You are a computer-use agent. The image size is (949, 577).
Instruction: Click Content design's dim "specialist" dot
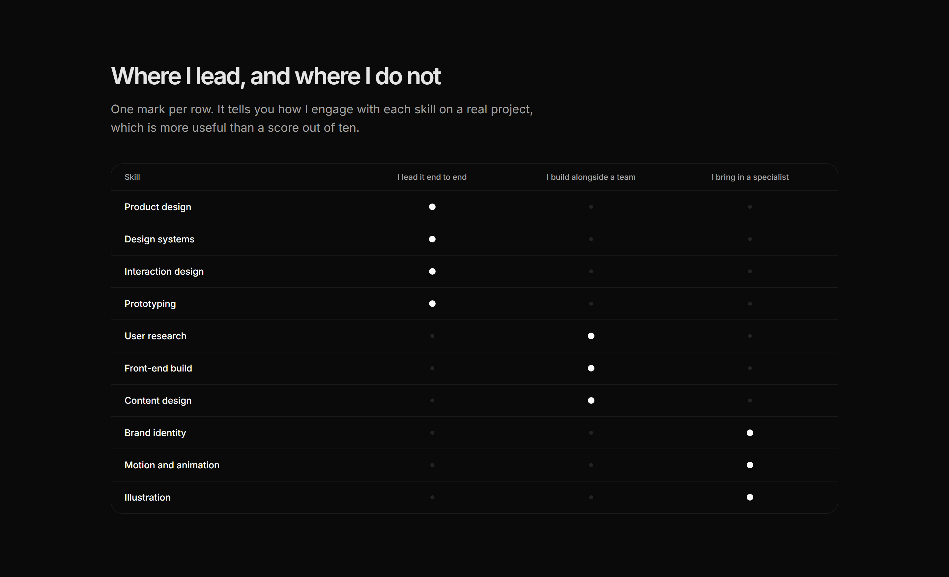(x=750, y=400)
